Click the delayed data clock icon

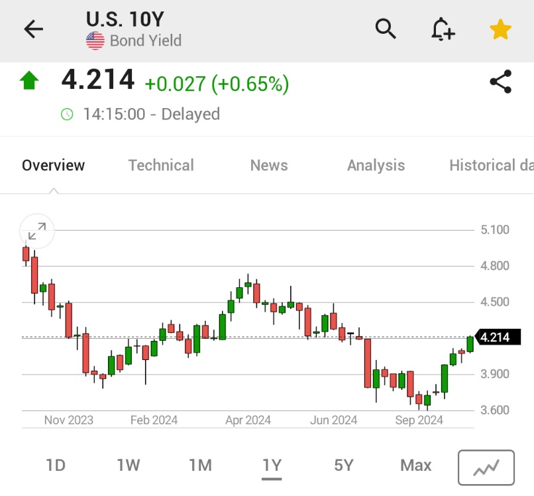(66, 114)
